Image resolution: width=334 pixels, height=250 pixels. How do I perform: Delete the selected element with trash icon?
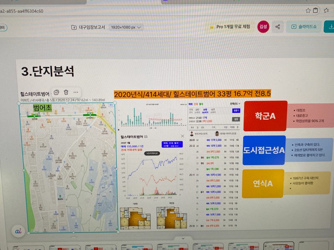coord(66,92)
